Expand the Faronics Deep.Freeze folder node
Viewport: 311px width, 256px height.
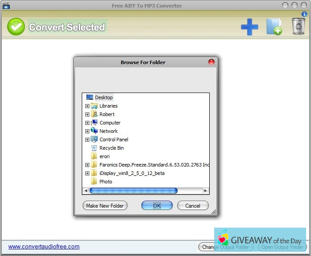pos(87,165)
